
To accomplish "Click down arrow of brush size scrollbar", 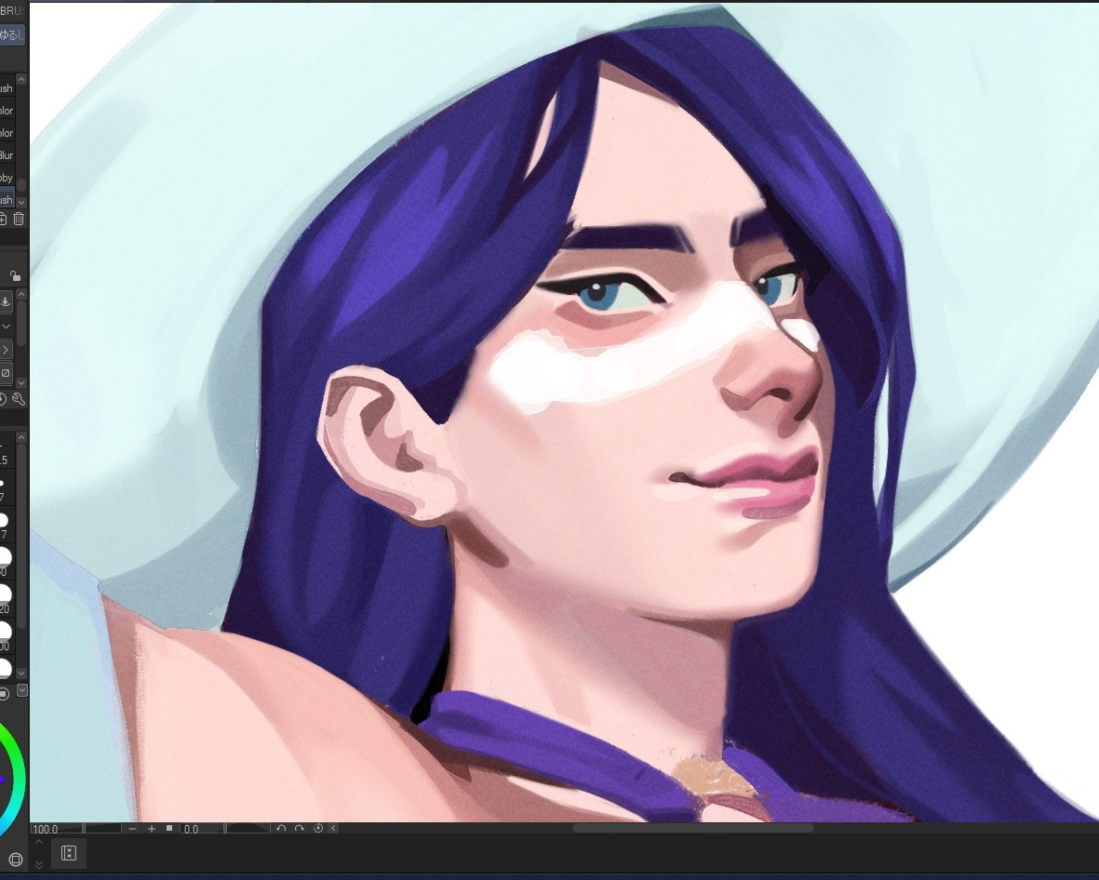I will click(x=21, y=673).
